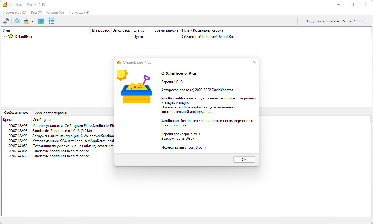Open the Песочница (S) menu
The height and width of the screenshot is (224, 373).
[x=14, y=13]
